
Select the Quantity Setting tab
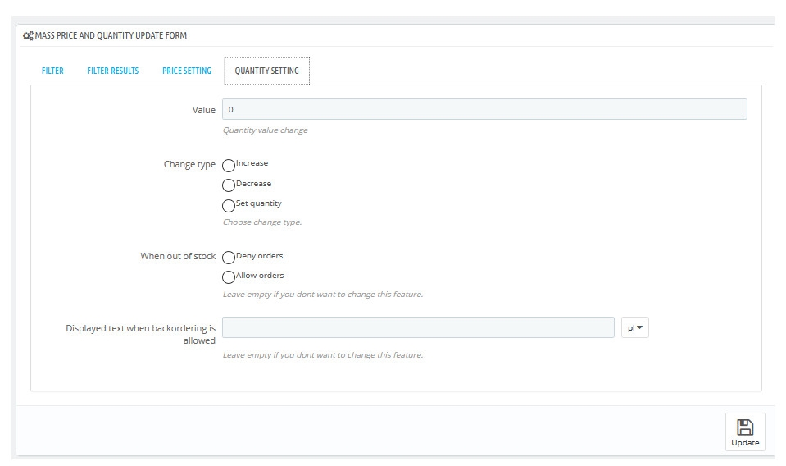click(266, 71)
